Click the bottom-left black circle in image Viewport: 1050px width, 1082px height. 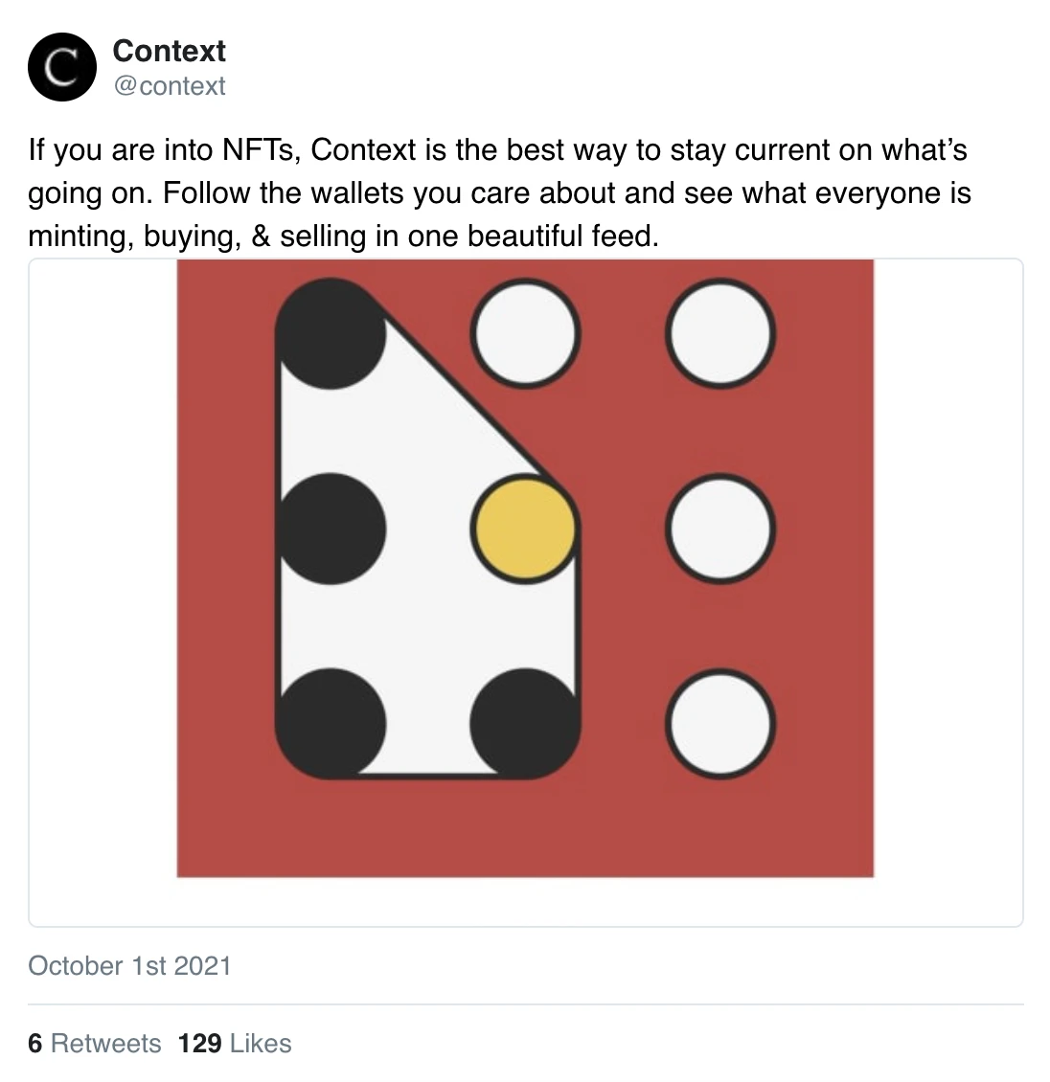tap(330, 724)
